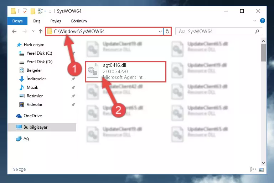
Task: Open Yerel Disk (D:) in sidebar
Action: pyautogui.click(x=40, y=62)
